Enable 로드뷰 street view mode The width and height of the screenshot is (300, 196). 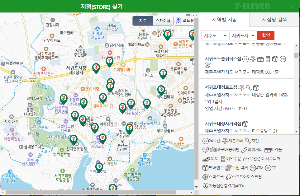point(184,21)
